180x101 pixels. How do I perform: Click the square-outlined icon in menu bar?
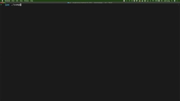[x=145, y=1]
